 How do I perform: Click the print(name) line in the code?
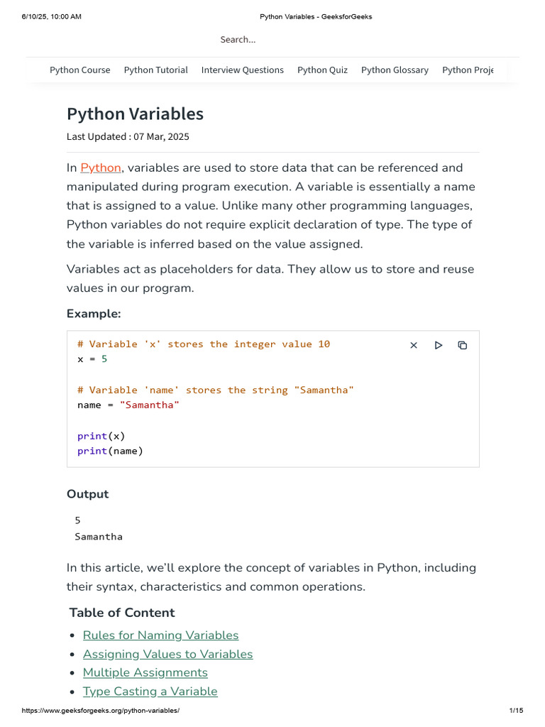coord(110,450)
